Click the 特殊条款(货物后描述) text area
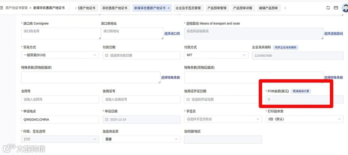The height and width of the screenshot is (155, 348). pos(254,77)
